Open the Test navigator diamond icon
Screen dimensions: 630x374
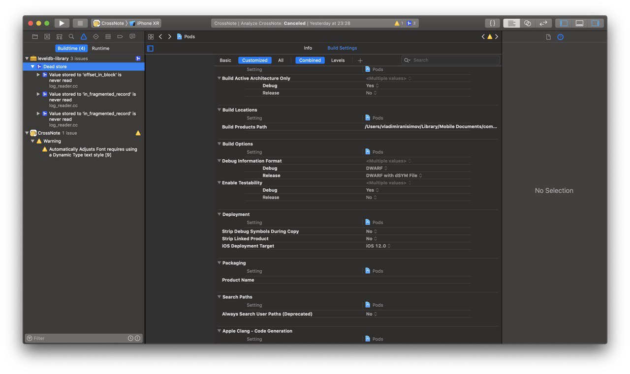tap(95, 37)
